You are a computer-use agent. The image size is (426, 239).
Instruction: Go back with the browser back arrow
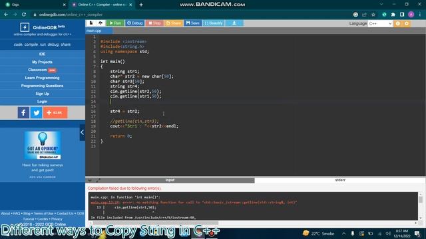point(6,15)
